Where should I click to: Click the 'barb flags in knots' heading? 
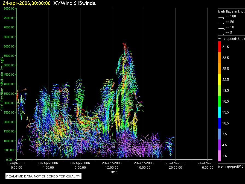click(232, 11)
